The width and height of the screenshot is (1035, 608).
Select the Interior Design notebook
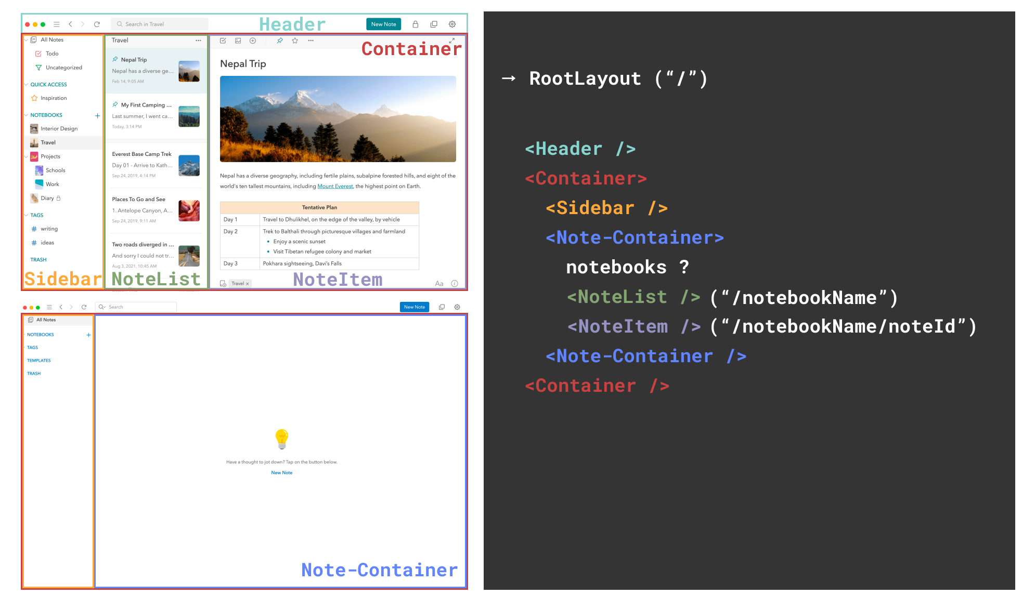coord(59,129)
